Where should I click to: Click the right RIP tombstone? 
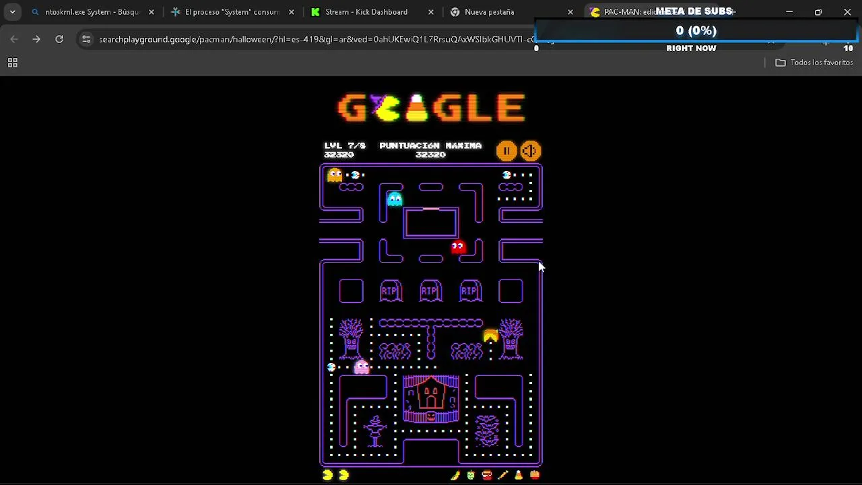pos(471,291)
